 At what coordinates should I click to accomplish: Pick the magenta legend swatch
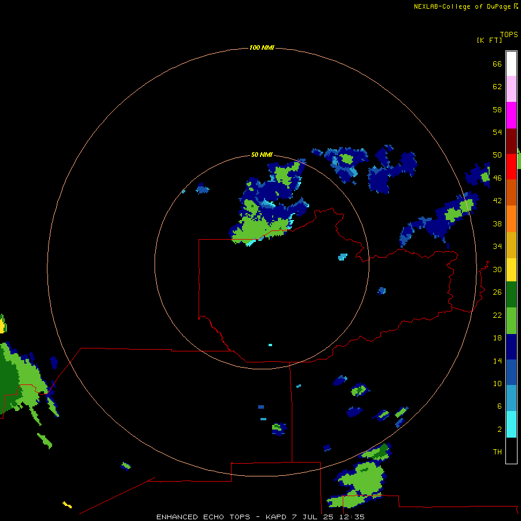click(x=511, y=115)
